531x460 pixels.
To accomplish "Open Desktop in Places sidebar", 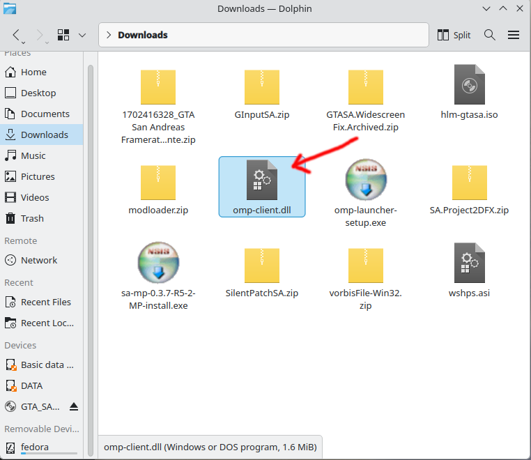I will coord(41,93).
